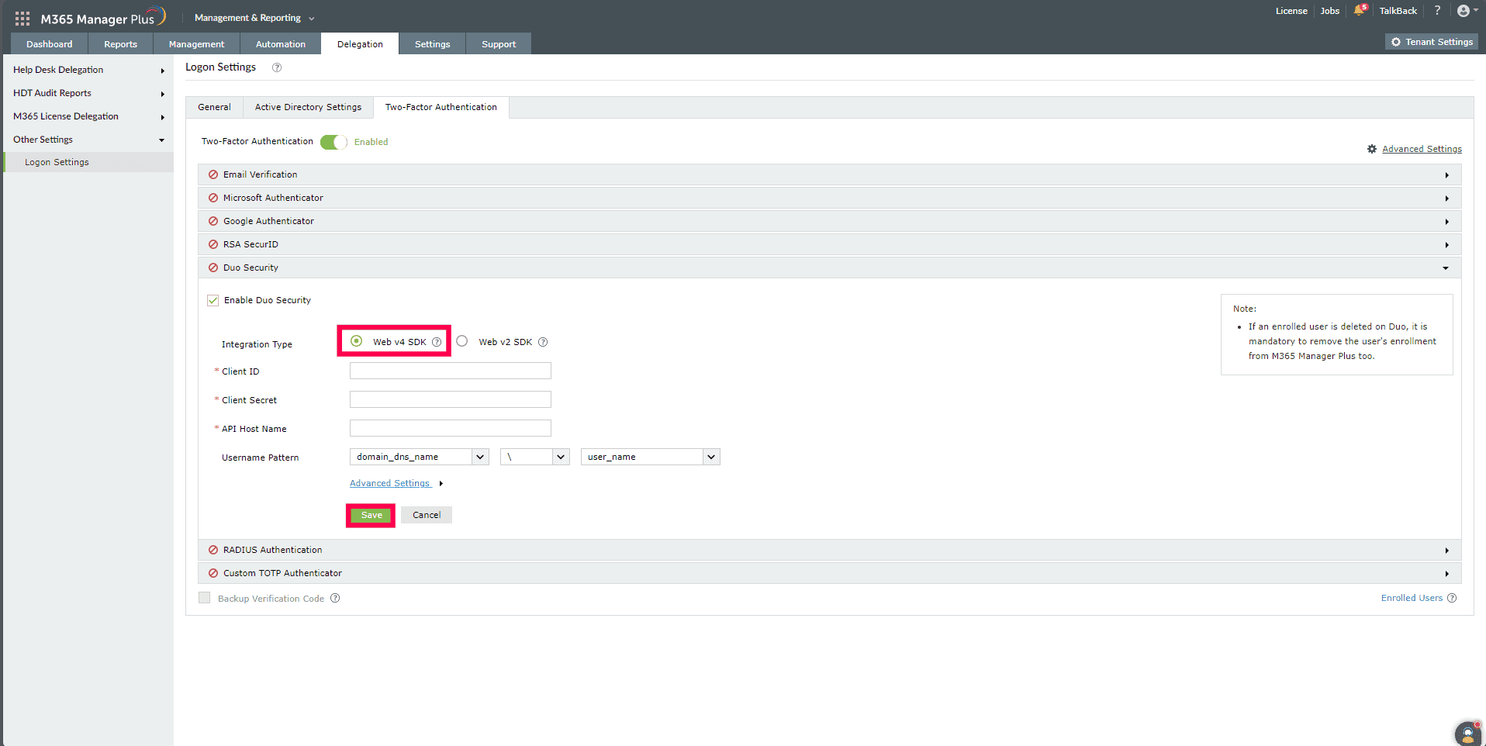Switch to the Automation tab

point(281,44)
